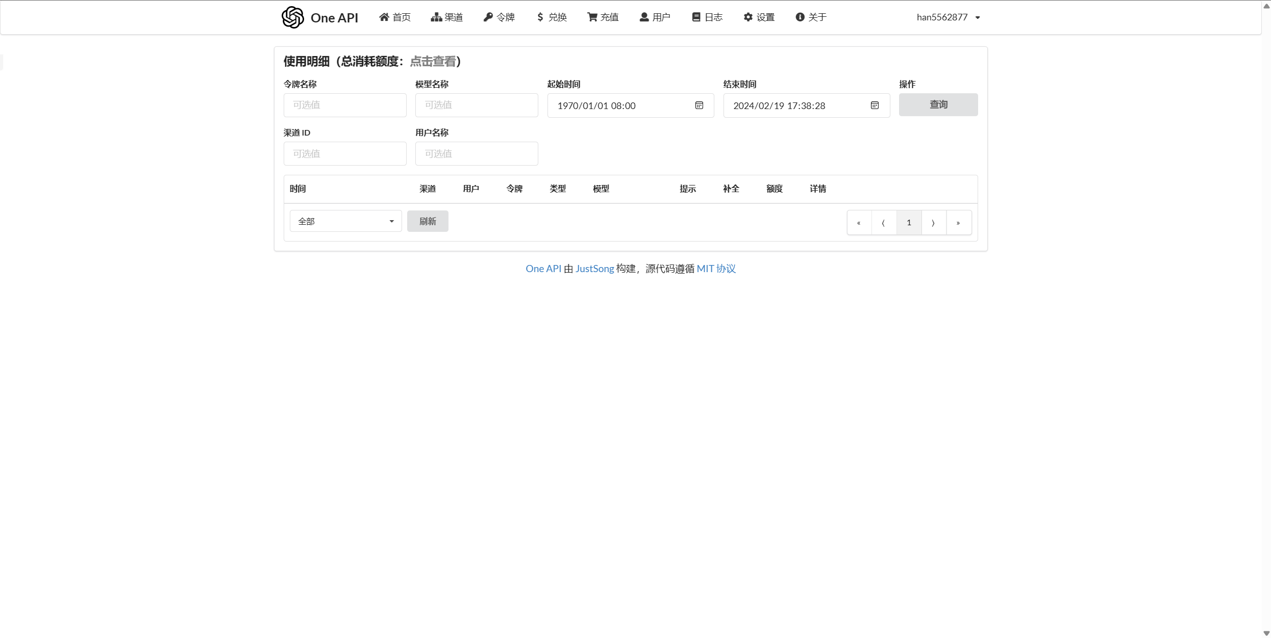Focus the 用户名称 input field

477,153
